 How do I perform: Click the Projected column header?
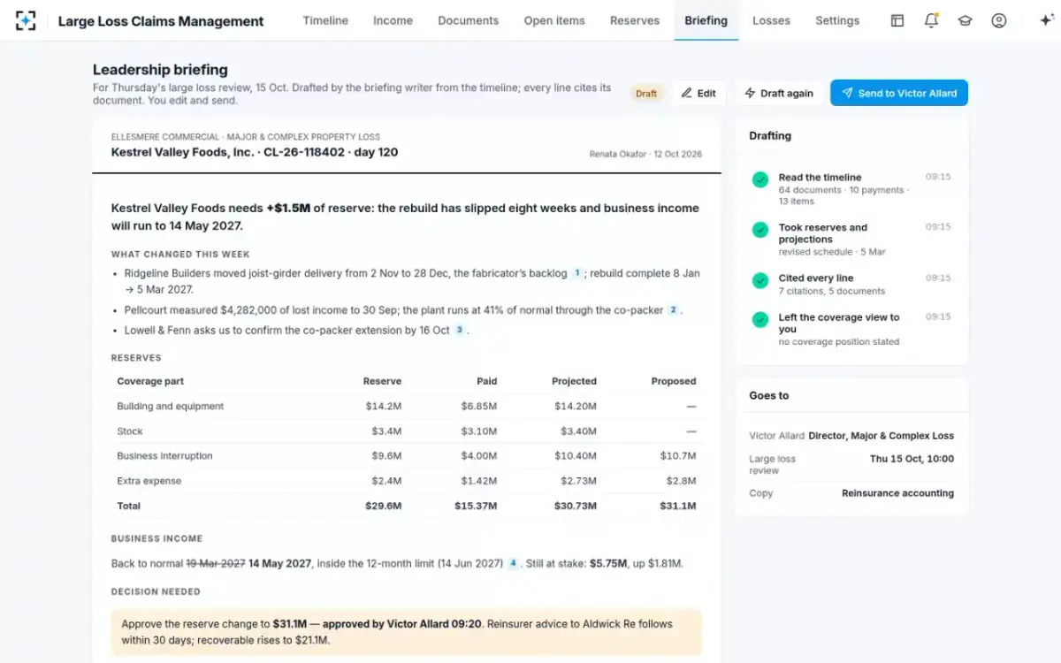pyautogui.click(x=575, y=382)
